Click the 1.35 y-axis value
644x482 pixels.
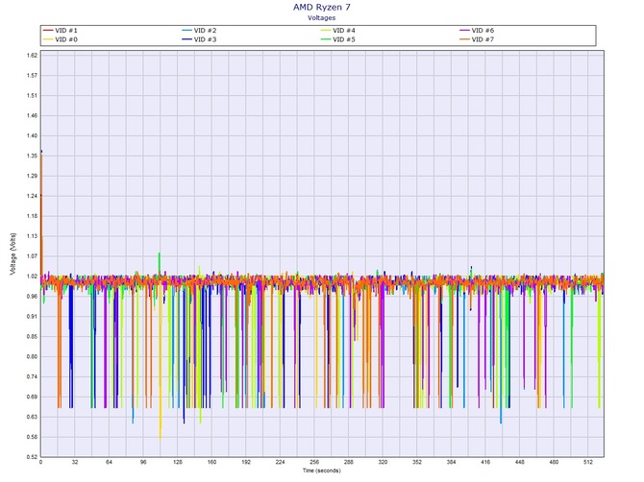click(32, 156)
